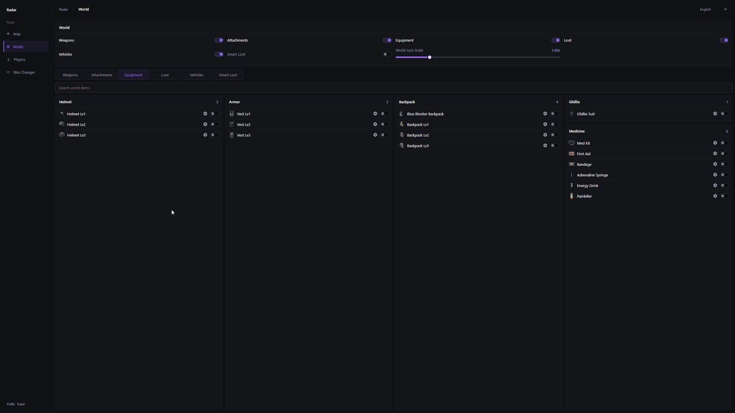The width and height of the screenshot is (735, 413).
Task: Open the Smart Loot tab
Action: point(228,75)
